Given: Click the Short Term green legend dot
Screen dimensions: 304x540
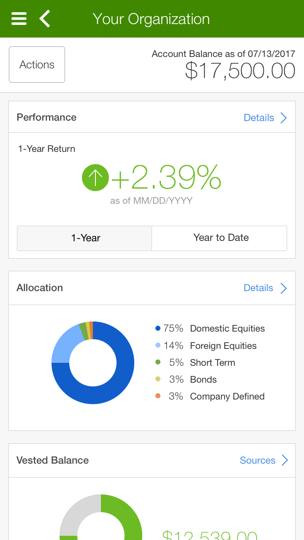Looking at the screenshot, I should 158,362.
